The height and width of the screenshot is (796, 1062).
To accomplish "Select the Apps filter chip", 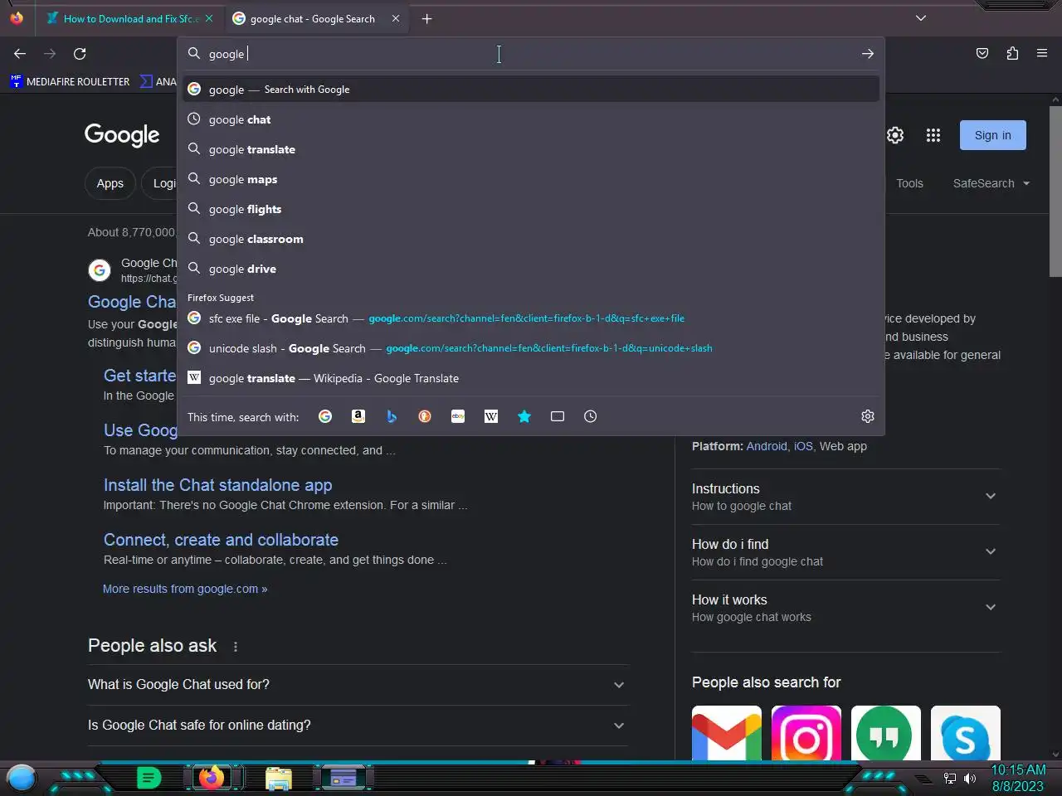I will (110, 183).
